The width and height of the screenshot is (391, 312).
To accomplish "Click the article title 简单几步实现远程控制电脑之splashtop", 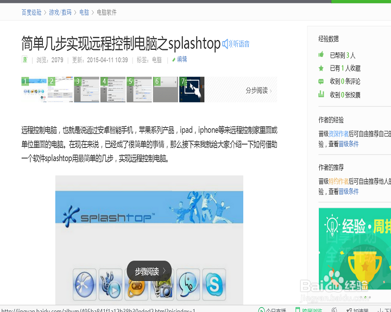I will click(x=121, y=43).
